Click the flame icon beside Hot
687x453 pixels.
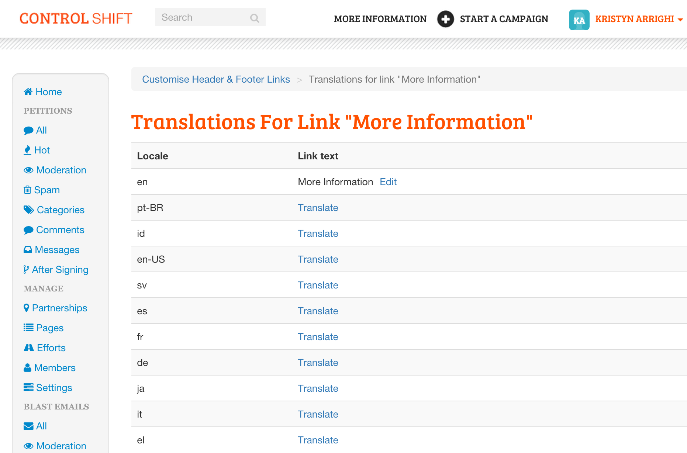tap(27, 150)
